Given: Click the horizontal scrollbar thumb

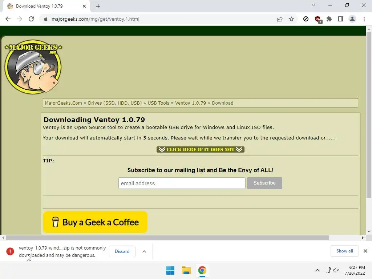Looking at the screenshot, I should pyautogui.click(x=167, y=238).
